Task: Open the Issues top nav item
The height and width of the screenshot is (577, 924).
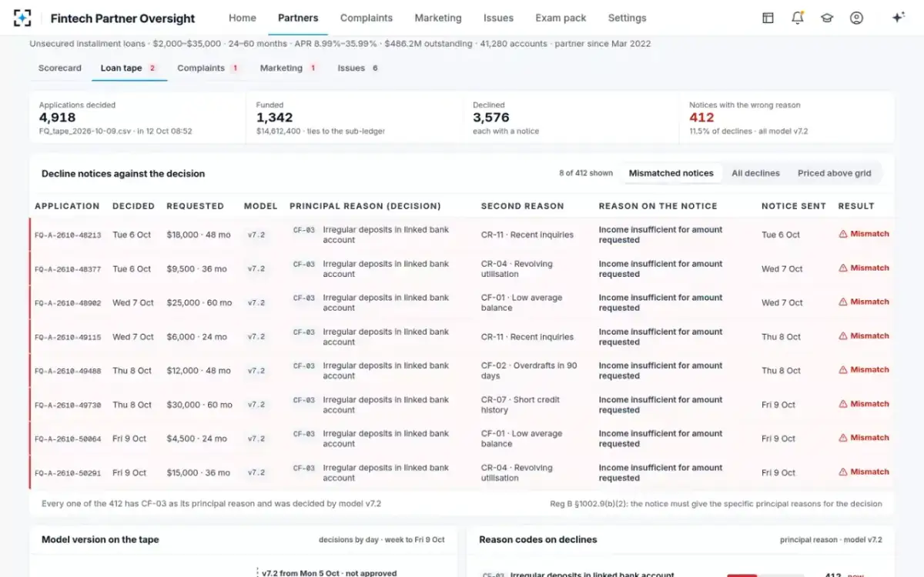Action: point(498,18)
